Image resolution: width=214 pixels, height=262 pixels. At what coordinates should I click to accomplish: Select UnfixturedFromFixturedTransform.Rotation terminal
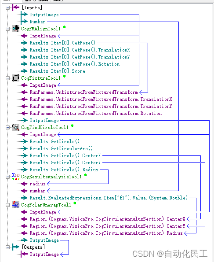coord(96,113)
